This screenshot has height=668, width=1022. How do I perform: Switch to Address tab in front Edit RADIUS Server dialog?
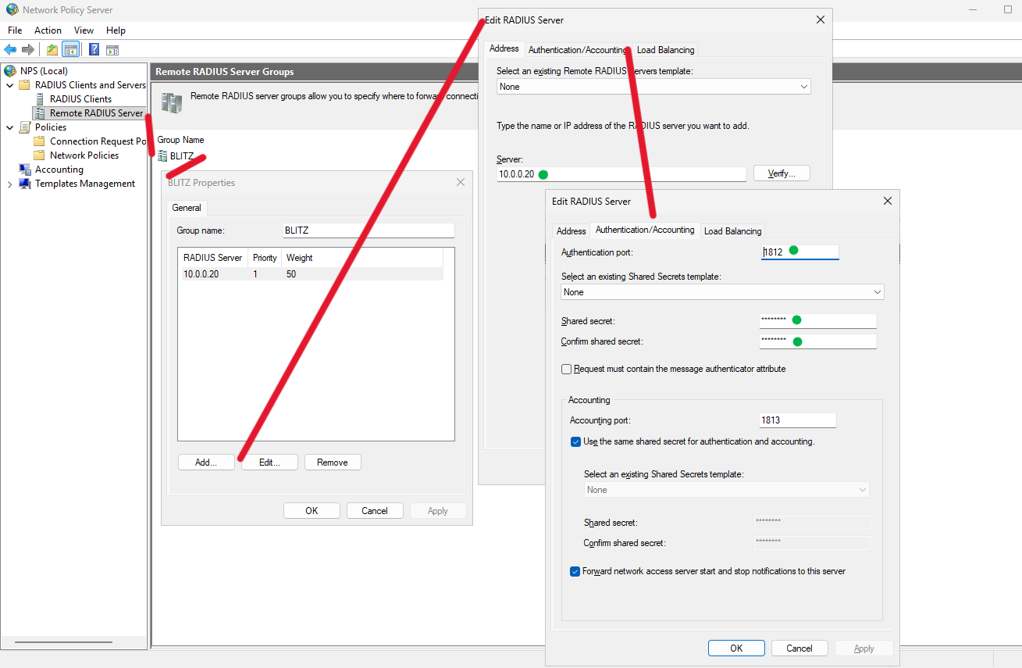572,231
